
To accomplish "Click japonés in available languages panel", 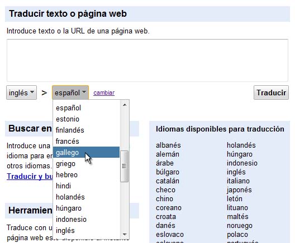I will click(x=239, y=190).
